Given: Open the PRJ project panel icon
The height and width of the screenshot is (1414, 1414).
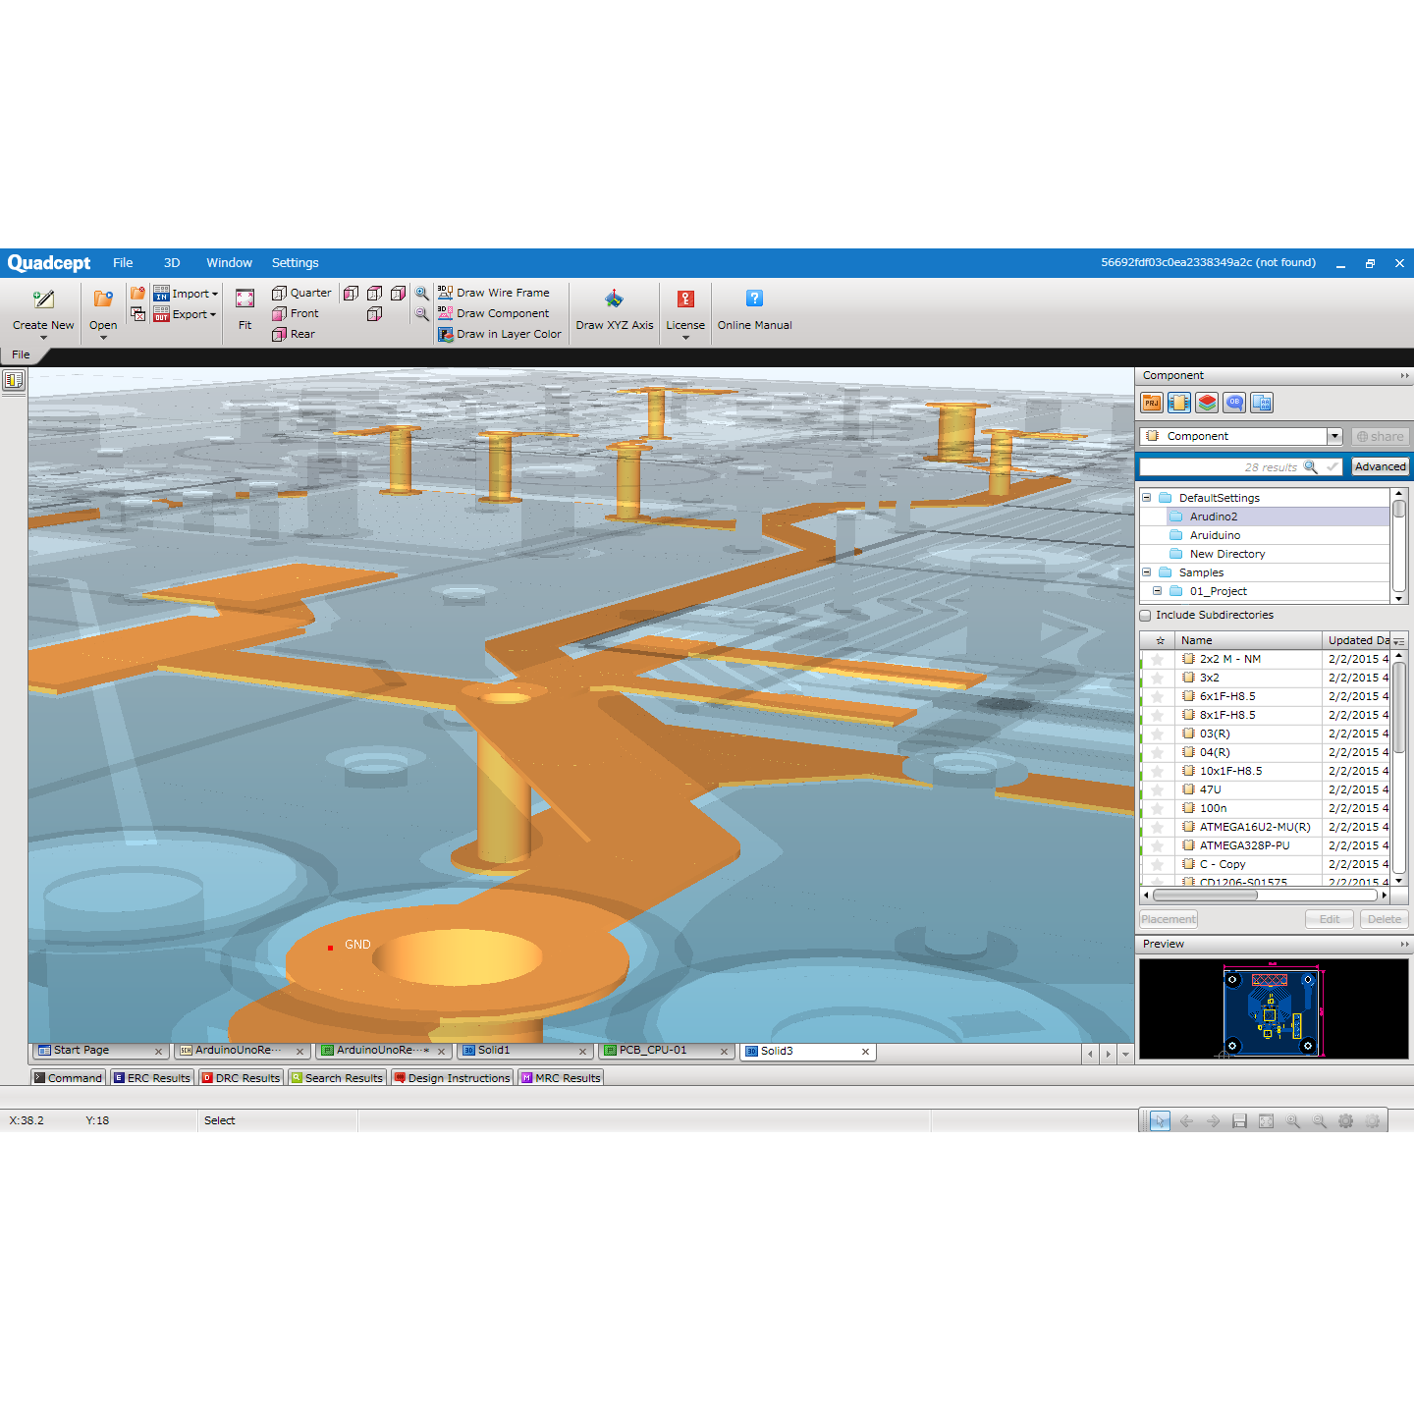Looking at the screenshot, I should 1152,403.
